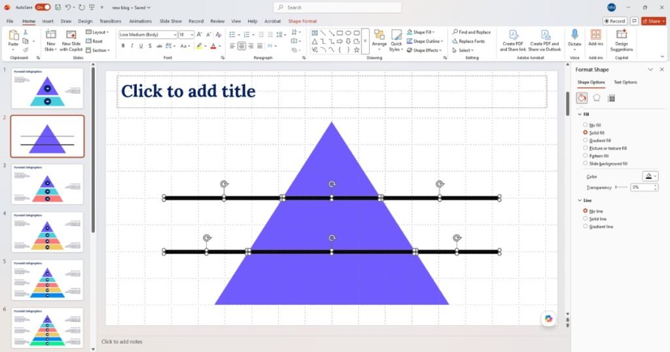The width and height of the screenshot is (670, 352).
Task: Create New Slide with Copilot
Action: (x=71, y=41)
